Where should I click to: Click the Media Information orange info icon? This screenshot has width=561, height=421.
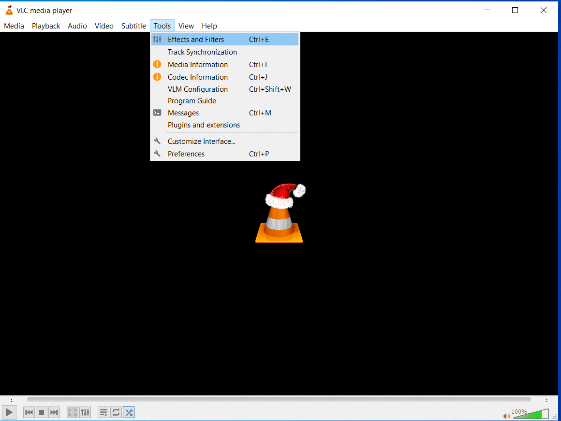click(x=157, y=64)
